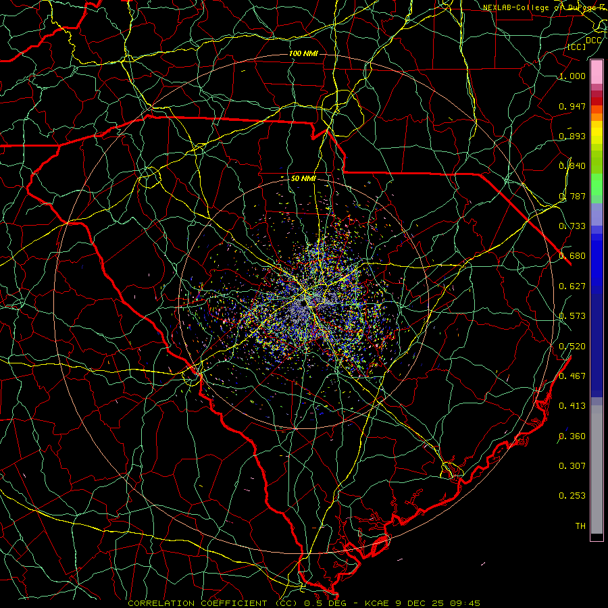Select the 0.467 legend value
Viewport: 608px width, 608px height.
572,376
